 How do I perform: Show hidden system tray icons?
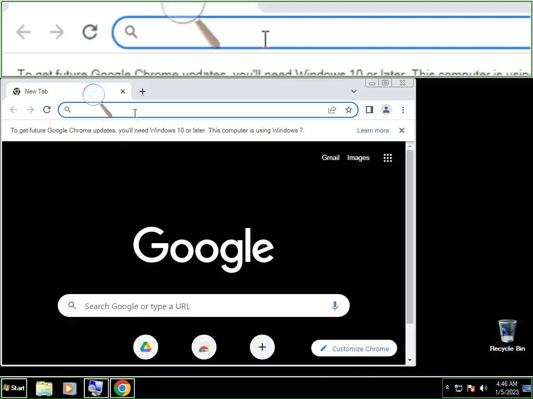(x=447, y=388)
